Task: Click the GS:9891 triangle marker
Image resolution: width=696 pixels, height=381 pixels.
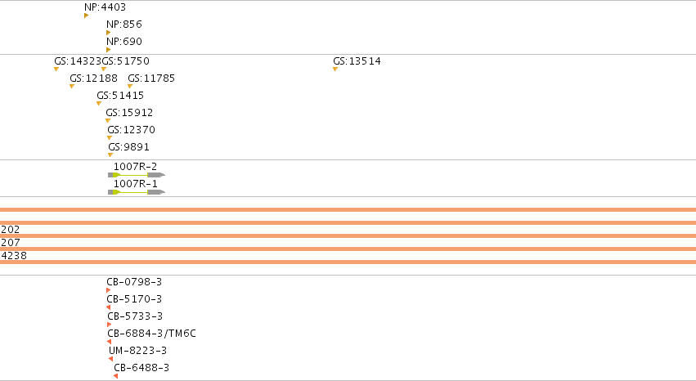Action: (x=110, y=155)
